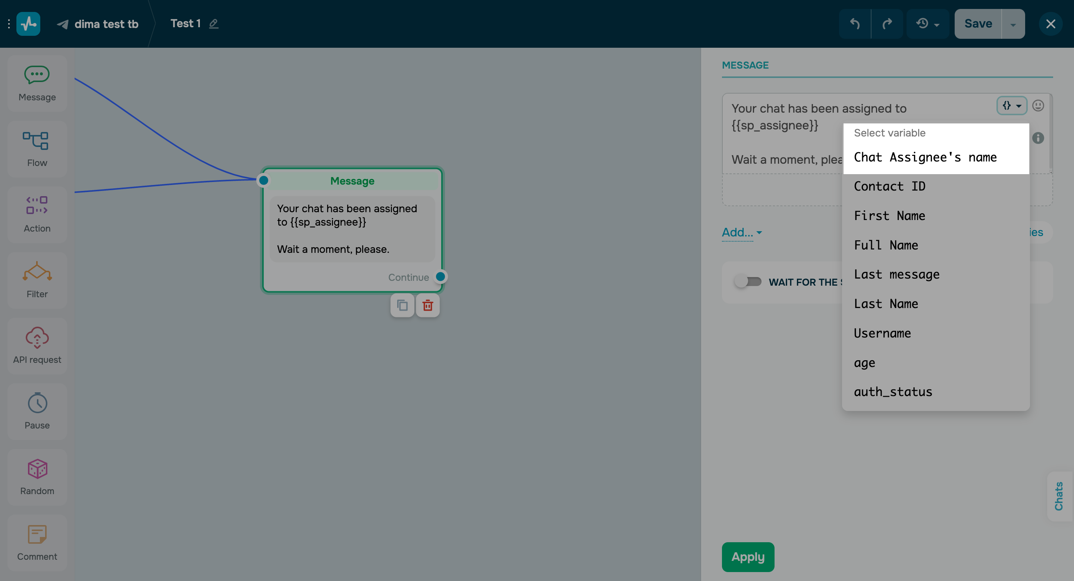Switch to the Chats tab

1059,496
